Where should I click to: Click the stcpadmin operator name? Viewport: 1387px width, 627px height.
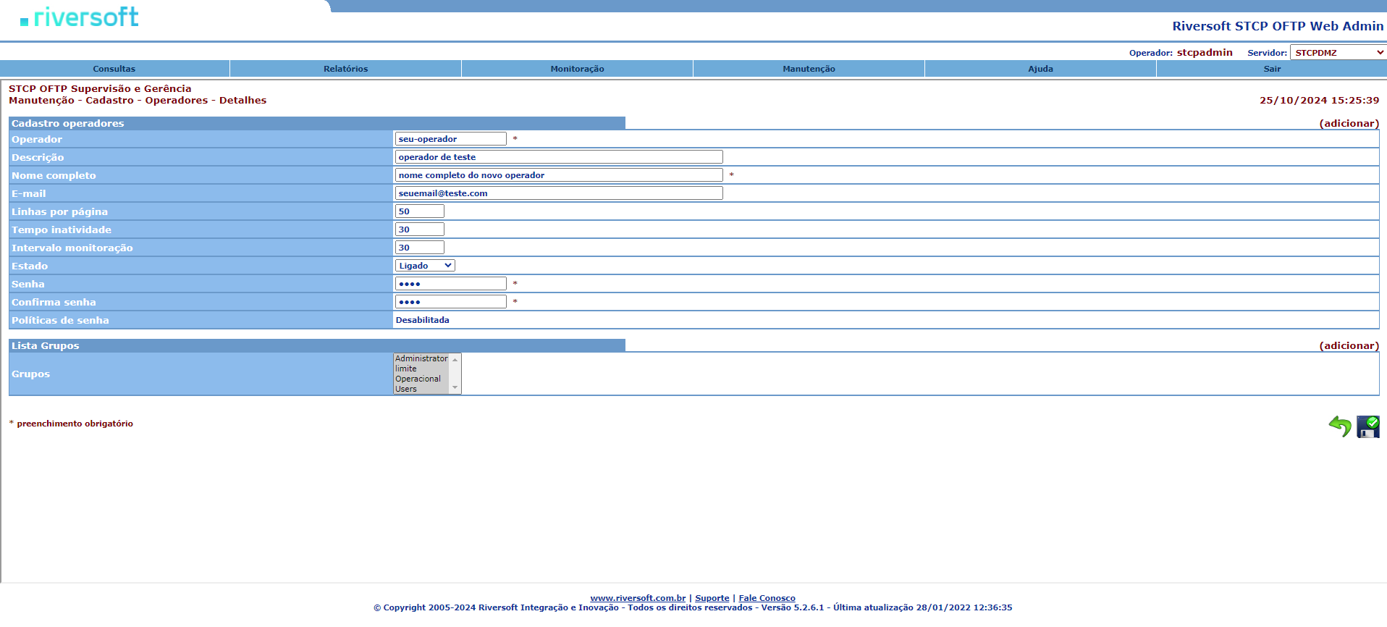(x=1205, y=52)
